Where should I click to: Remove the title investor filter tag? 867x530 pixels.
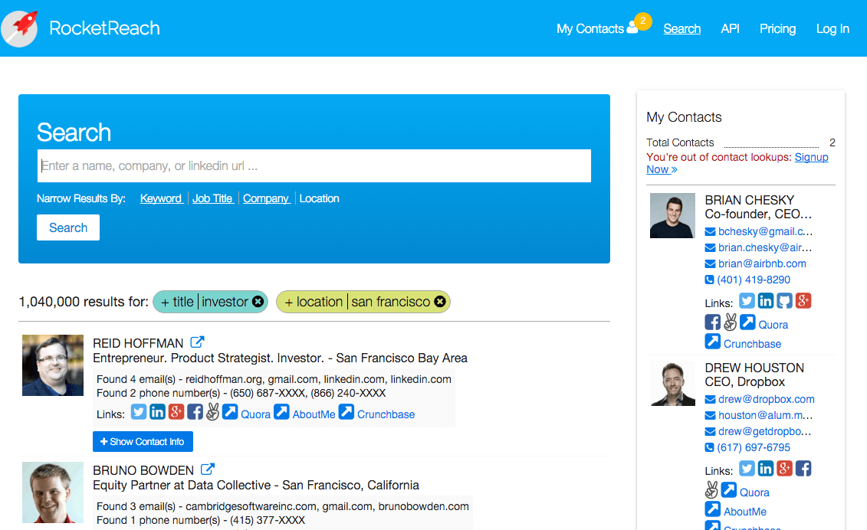(258, 302)
